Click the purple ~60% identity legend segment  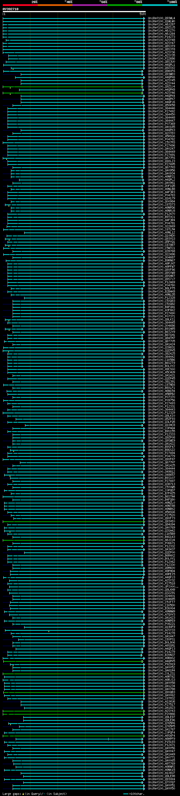pos(90,5)
